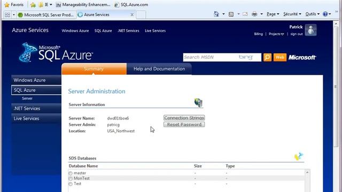Expand the print options dropdown arrow
This screenshot has height=192, width=342.
point(261,14)
